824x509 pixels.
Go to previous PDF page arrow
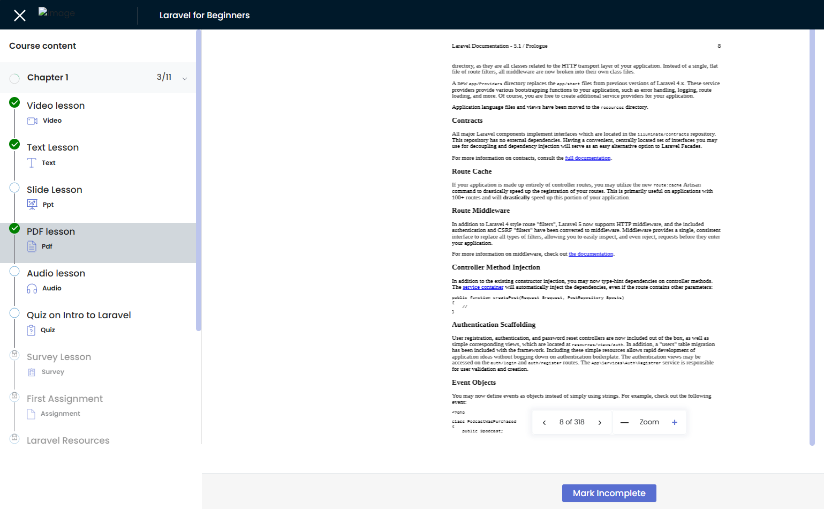click(x=544, y=423)
